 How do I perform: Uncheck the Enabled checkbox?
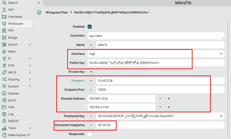90,27
